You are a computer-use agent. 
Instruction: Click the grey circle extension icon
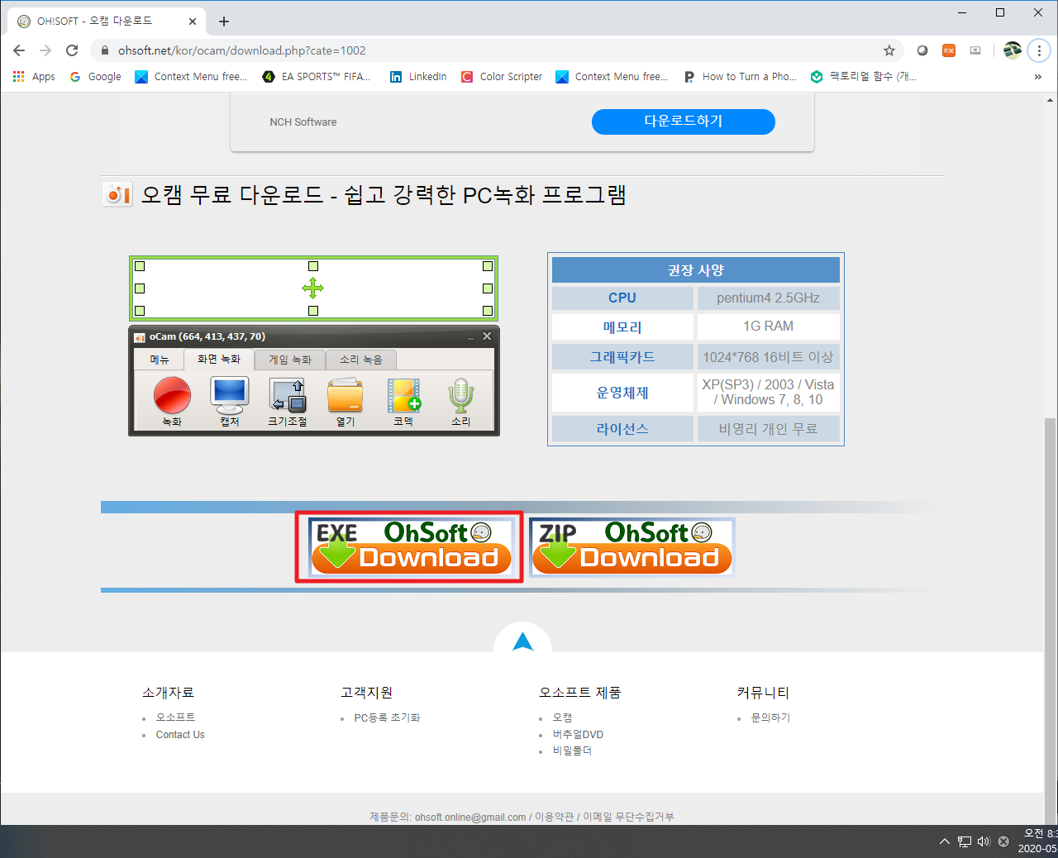coord(922,50)
